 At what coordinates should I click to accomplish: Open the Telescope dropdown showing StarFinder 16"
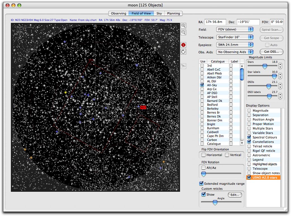point(235,37)
